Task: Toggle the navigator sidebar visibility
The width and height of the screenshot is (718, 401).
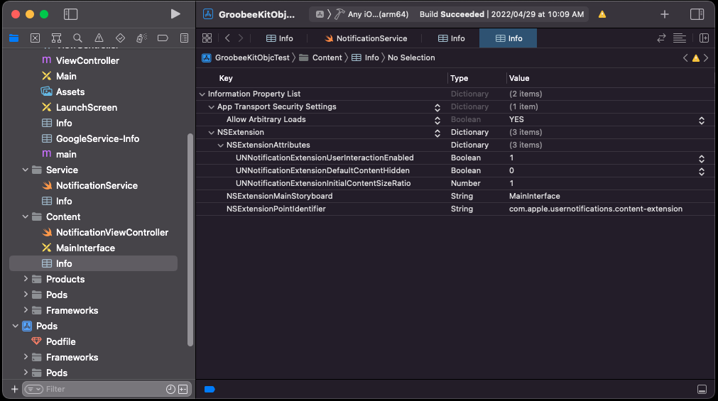Action: [x=70, y=13]
